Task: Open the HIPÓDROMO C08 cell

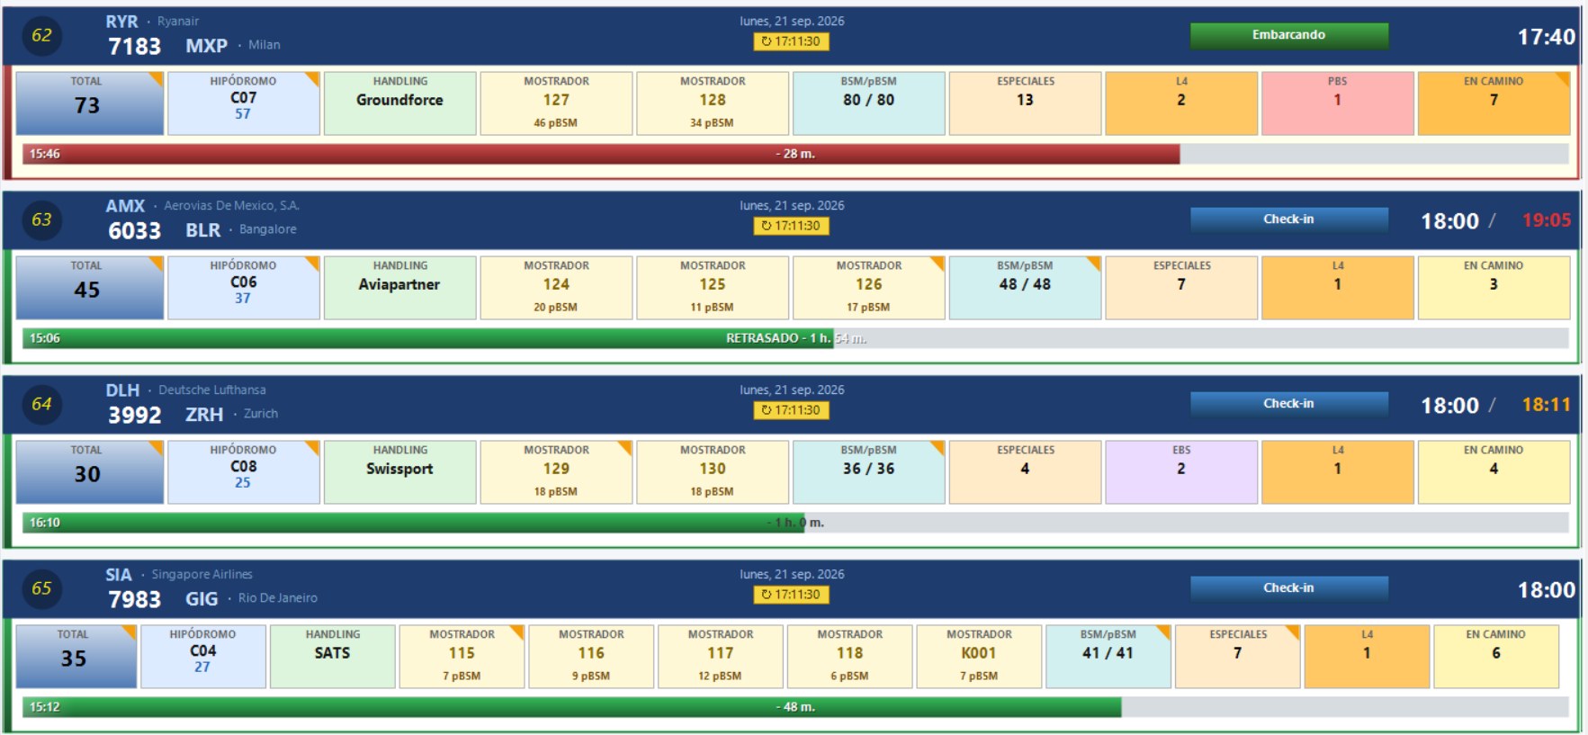Action: pos(244,472)
